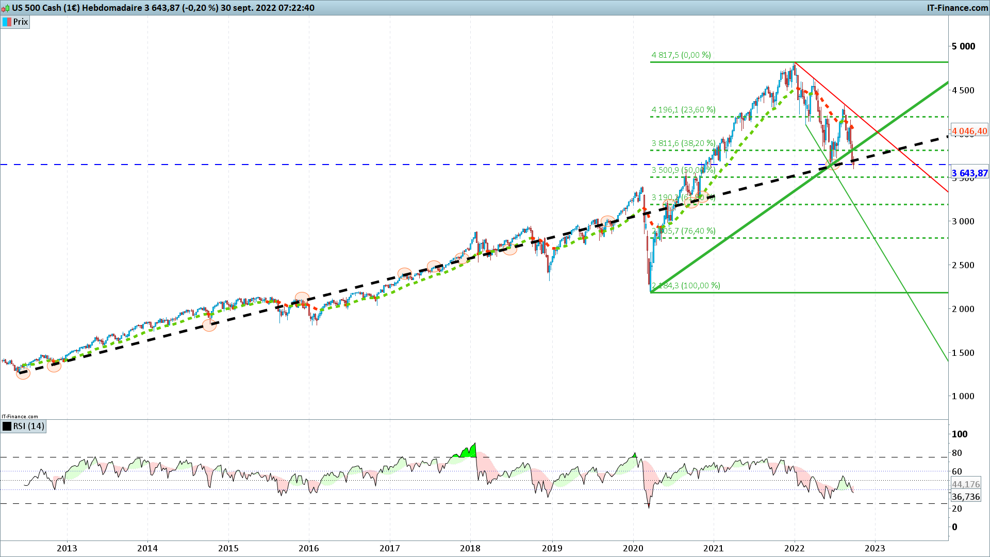Select the Fibonacci 100,00 % level label
The height and width of the screenshot is (557, 990).
coord(686,285)
